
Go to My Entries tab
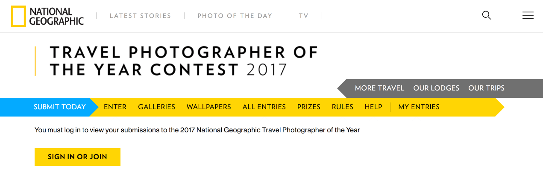click(x=419, y=107)
